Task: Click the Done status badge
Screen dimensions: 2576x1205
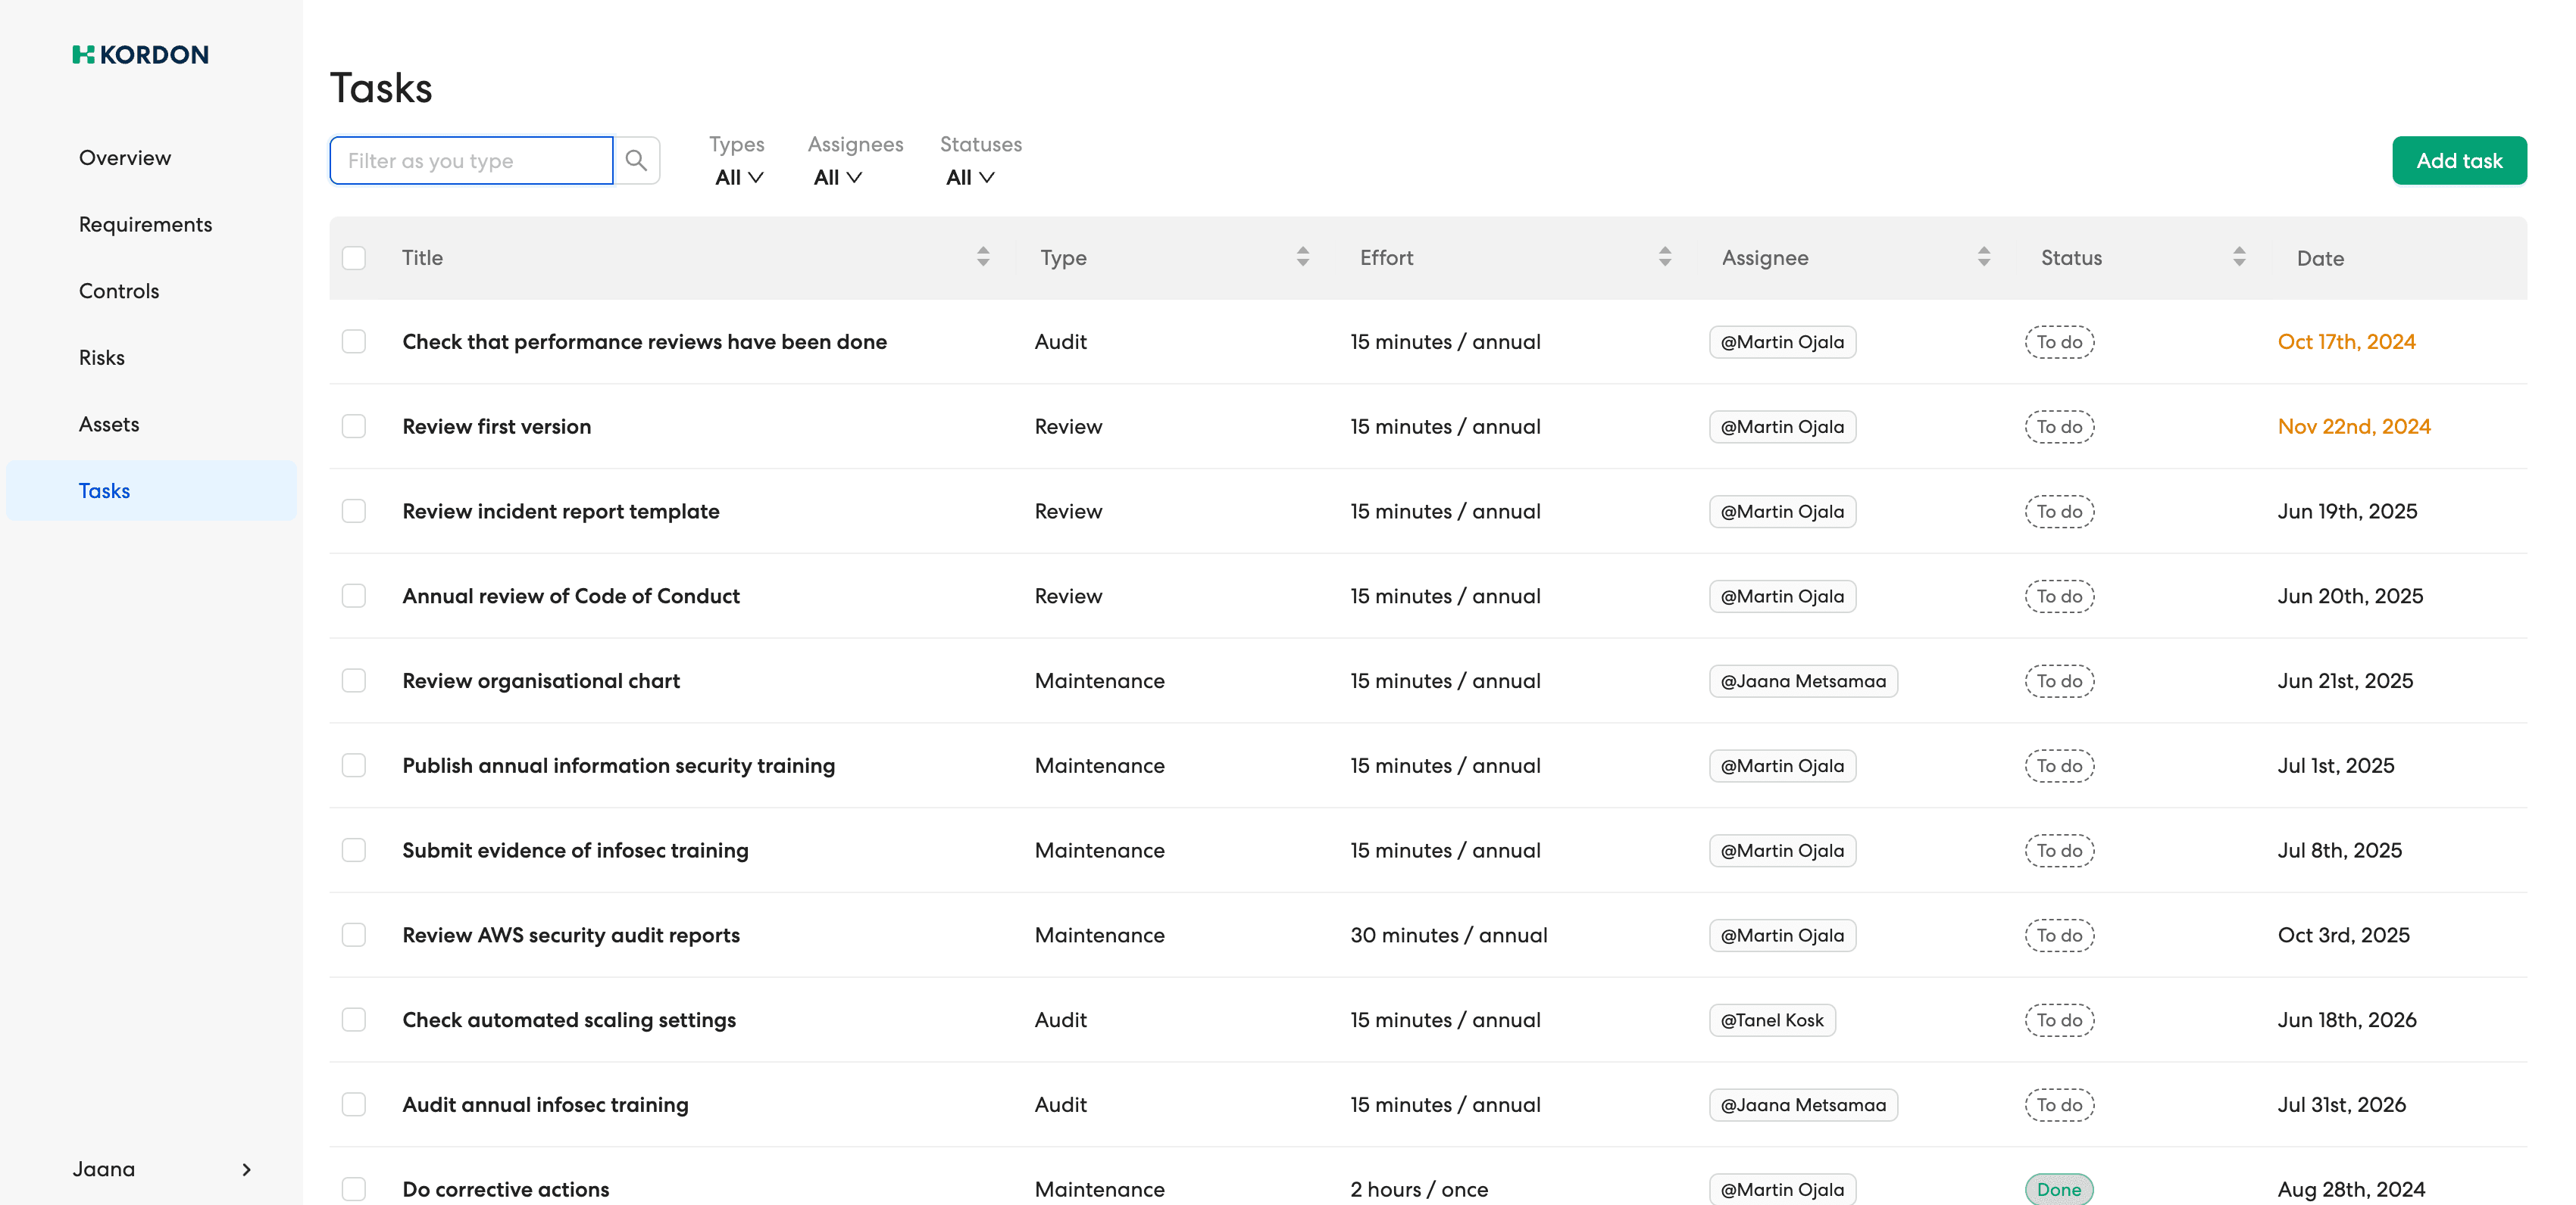Action: (x=2058, y=1189)
